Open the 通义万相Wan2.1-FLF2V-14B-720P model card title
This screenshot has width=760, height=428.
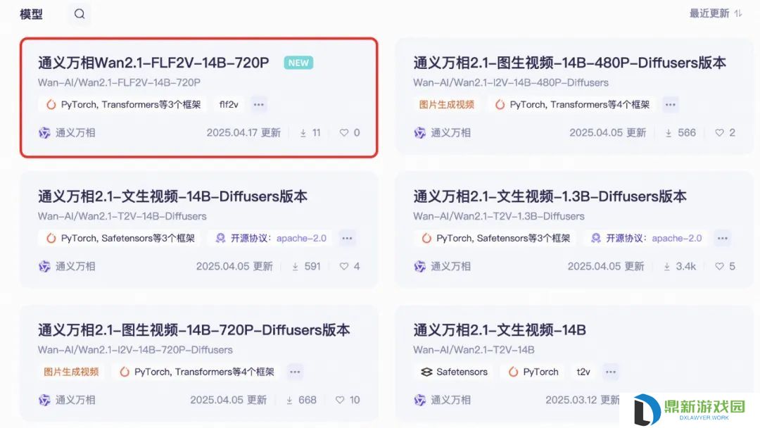click(x=153, y=63)
